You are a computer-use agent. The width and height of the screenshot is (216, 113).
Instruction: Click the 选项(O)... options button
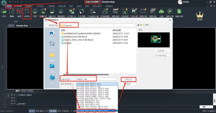pyautogui.click(x=162, y=51)
